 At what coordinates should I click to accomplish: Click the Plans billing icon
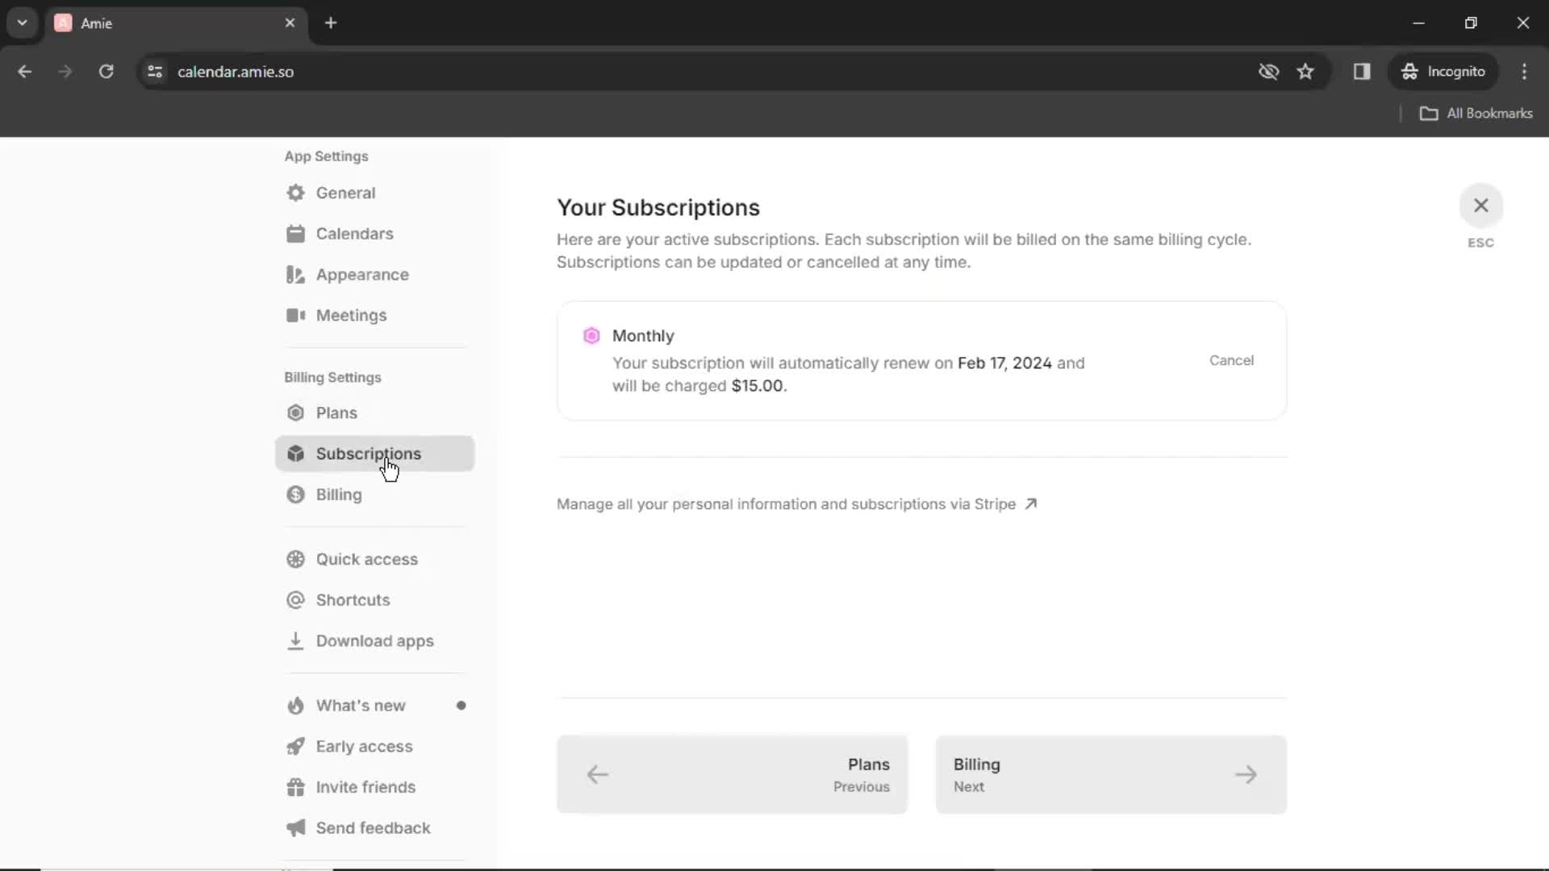[296, 413]
